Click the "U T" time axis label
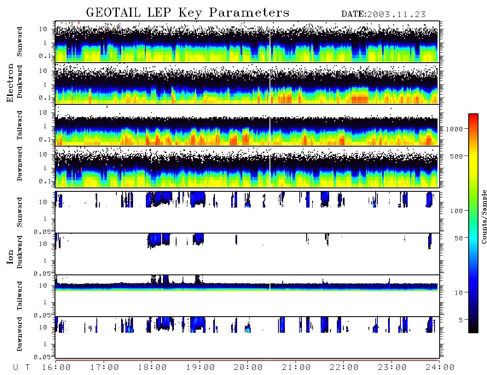 pyautogui.click(x=22, y=368)
